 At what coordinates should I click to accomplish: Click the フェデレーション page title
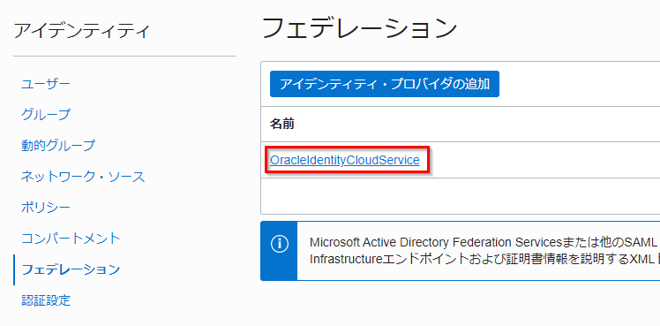[x=360, y=28]
